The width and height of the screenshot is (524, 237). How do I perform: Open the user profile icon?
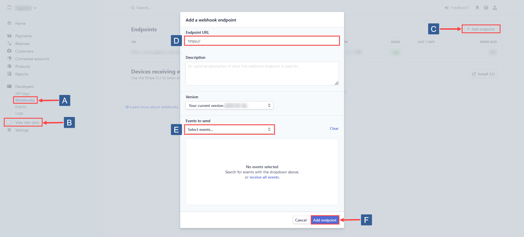495,8
